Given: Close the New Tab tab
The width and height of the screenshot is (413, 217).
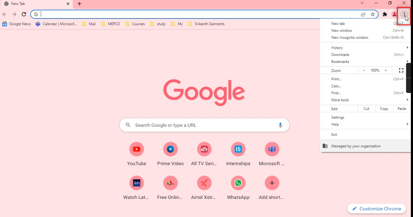Looking at the screenshot, I should (68, 4).
